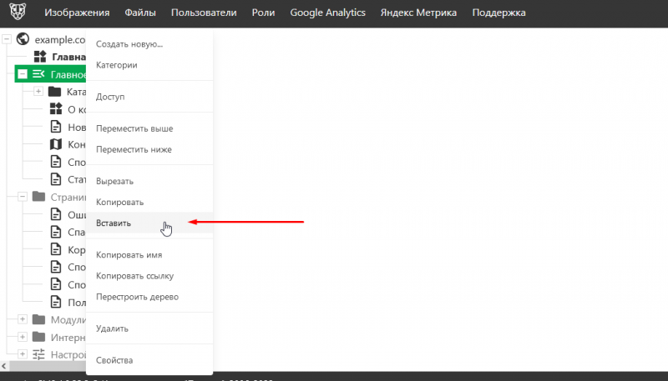The height and width of the screenshot is (381, 668).
Task: Click the panther logo in top bar
Action: (x=17, y=13)
